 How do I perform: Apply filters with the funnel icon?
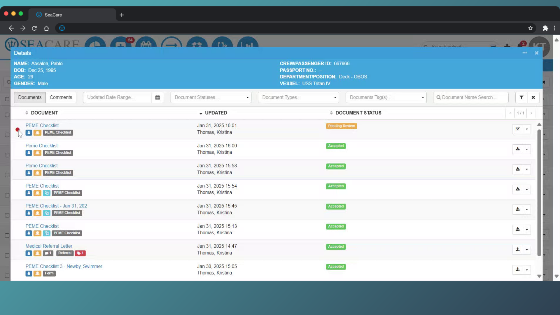[521, 97]
